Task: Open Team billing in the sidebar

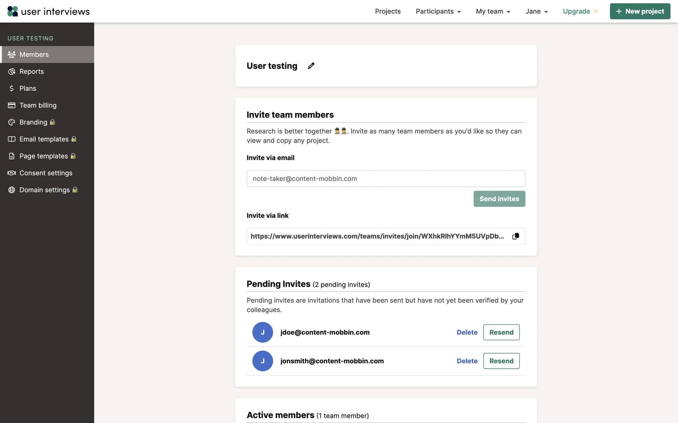Action: coord(38,105)
